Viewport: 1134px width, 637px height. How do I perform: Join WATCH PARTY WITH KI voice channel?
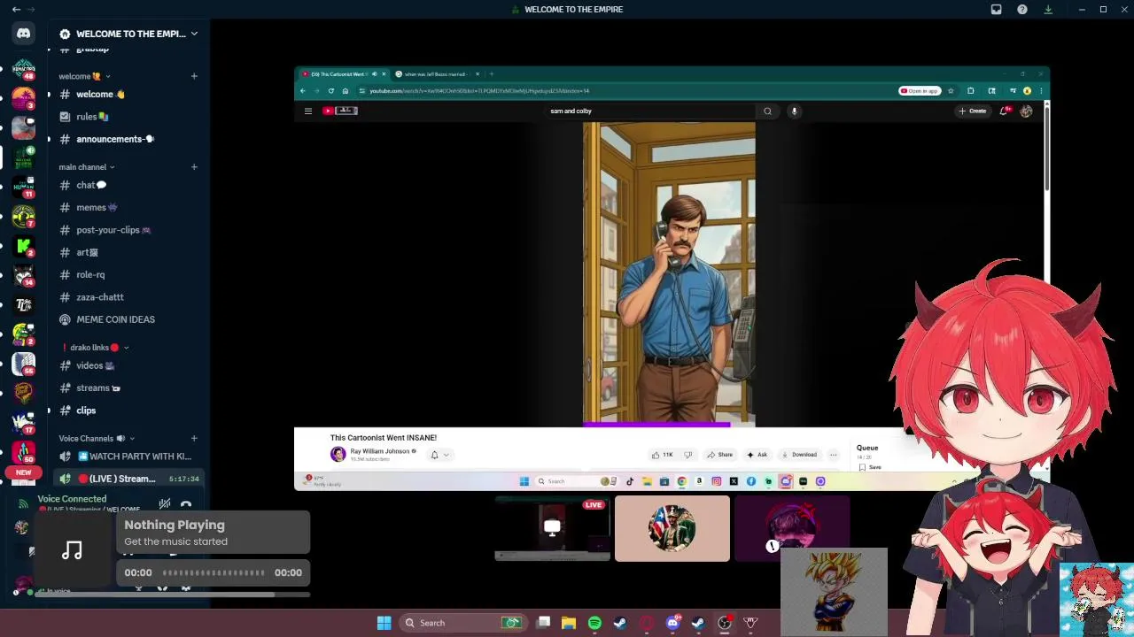128,457
